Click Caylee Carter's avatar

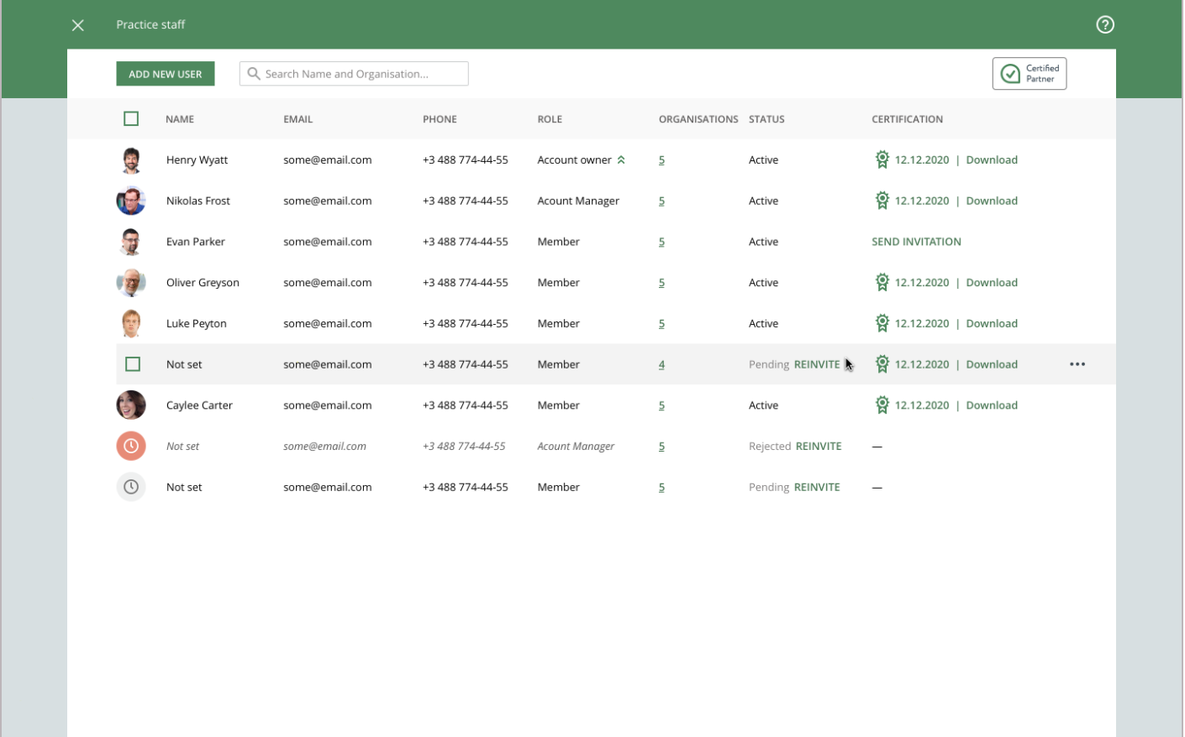tap(131, 405)
